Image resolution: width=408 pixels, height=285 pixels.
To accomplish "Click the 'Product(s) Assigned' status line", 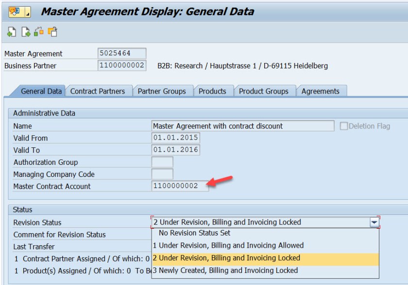I will [83, 271].
